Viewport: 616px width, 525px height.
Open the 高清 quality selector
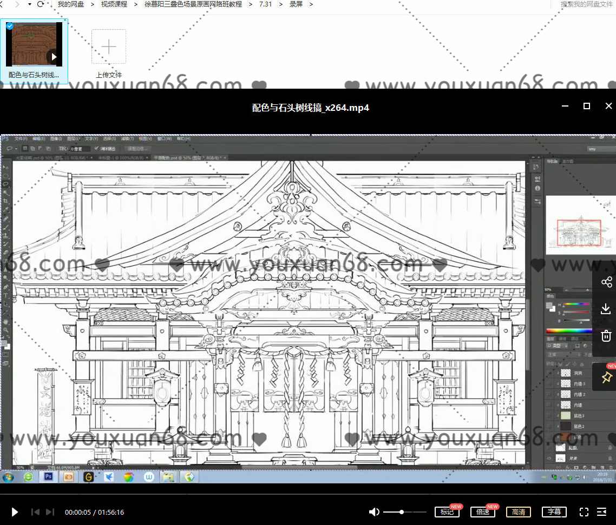518,512
